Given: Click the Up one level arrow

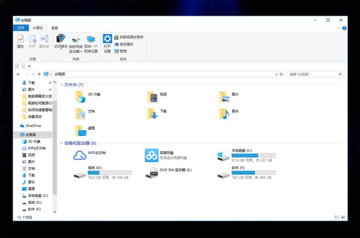Looking at the screenshot, I should point(39,74).
